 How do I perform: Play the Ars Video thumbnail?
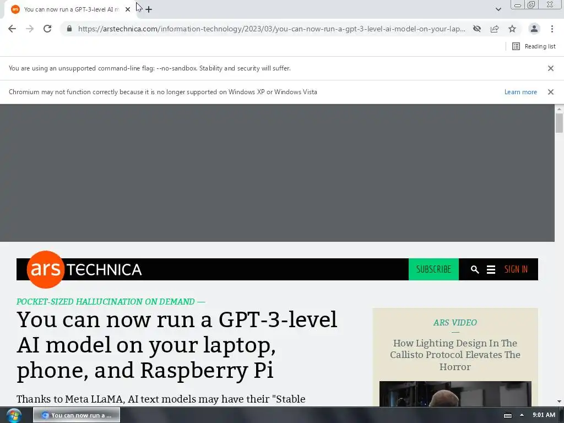point(455,394)
